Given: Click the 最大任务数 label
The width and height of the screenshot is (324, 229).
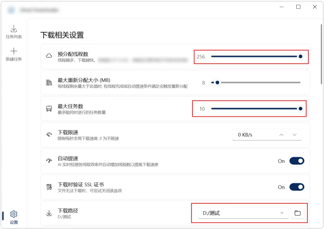Looking at the screenshot, I should (x=70, y=106).
